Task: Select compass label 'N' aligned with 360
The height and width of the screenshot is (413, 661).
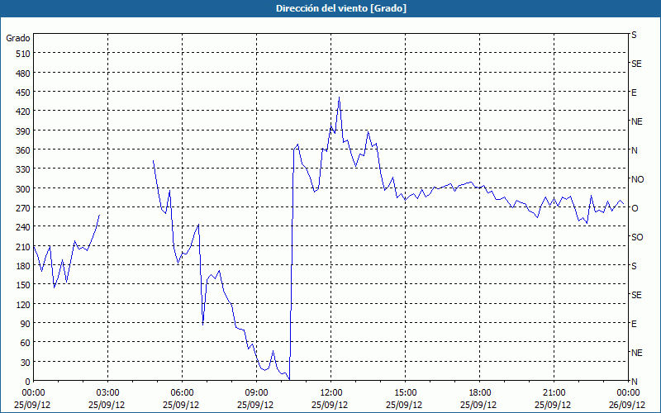Action: (x=634, y=150)
